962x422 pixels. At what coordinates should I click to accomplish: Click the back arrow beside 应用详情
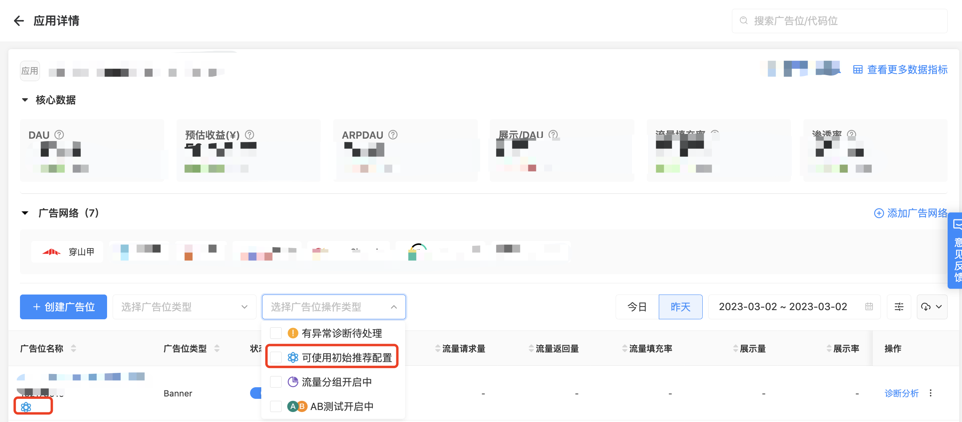(19, 21)
